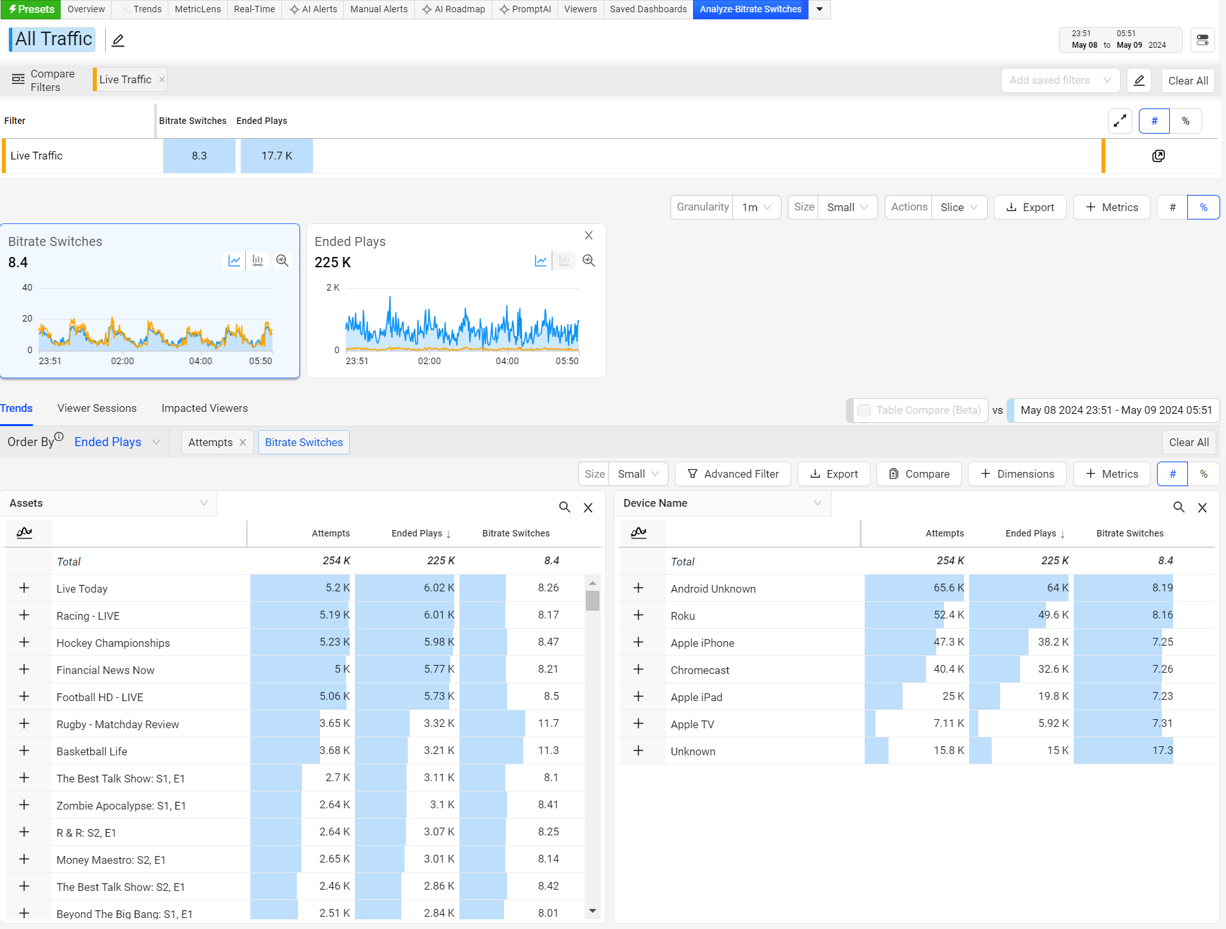The image size is (1226, 929).
Task: Enable the Table Compare (Beta) checkbox
Action: click(x=864, y=410)
